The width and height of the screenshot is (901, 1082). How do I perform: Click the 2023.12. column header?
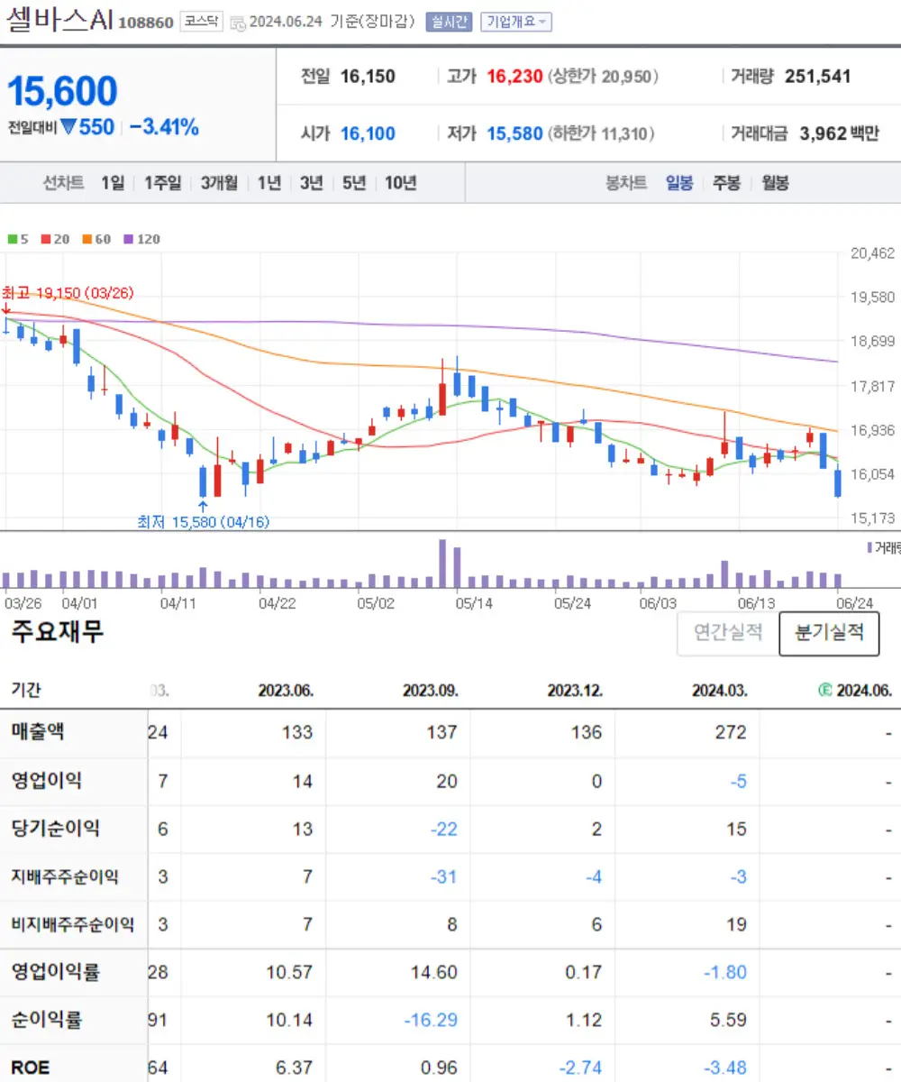point(575,691)
